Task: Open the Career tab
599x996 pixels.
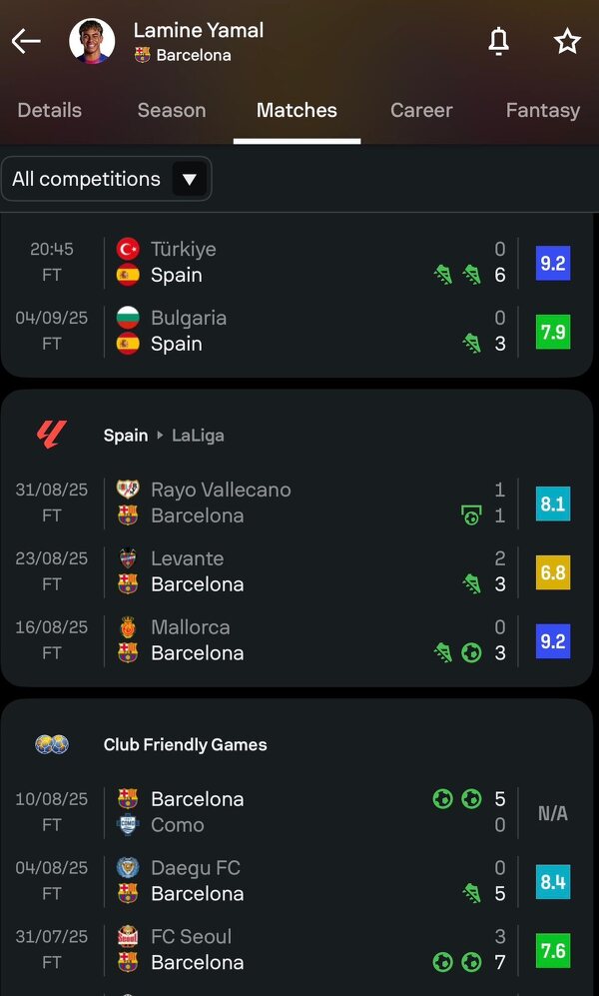Action: [421, 110]
